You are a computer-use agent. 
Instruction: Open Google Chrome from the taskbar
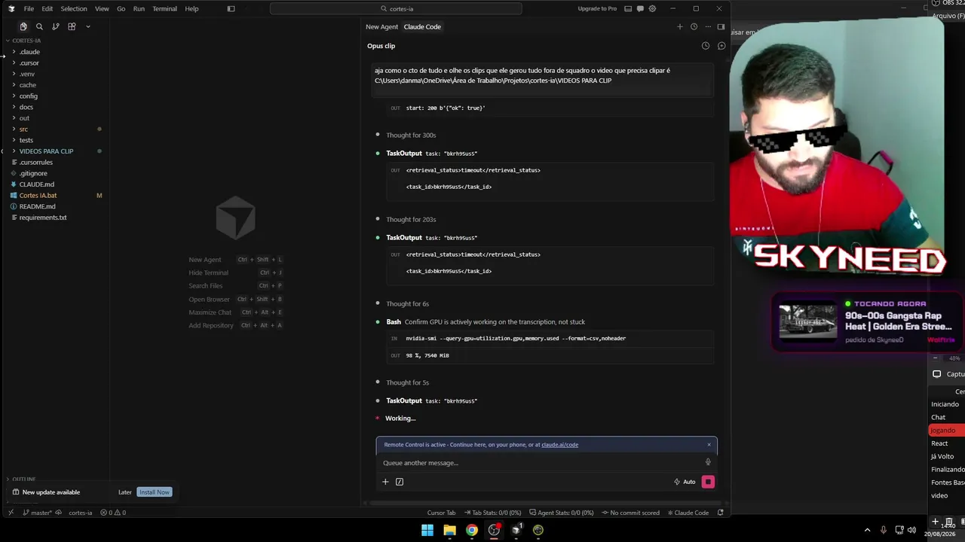pos(471,530)
